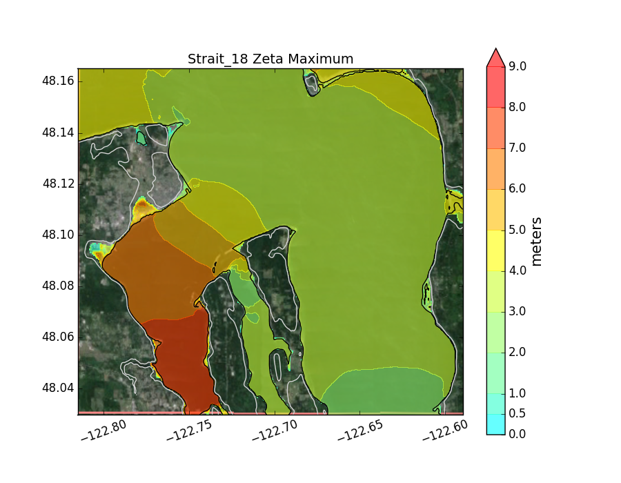
Task: Select the 4.0–5.0 yellow colorbar band
Action: (x=496, y=250)
